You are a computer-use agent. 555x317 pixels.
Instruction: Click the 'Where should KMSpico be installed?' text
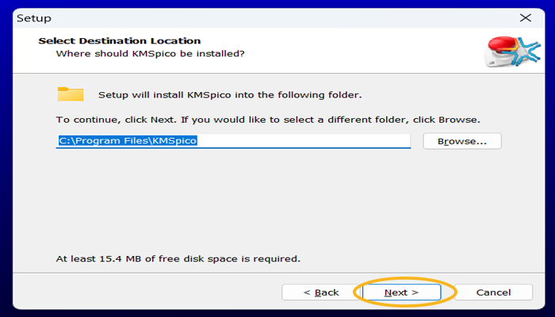pos(150,54)
